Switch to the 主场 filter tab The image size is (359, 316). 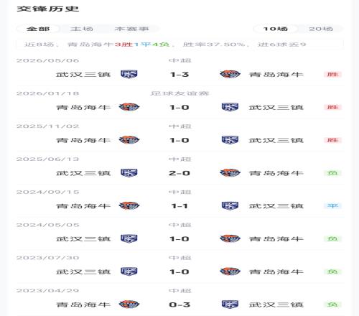pyautogui.click(x=82, y=29)
